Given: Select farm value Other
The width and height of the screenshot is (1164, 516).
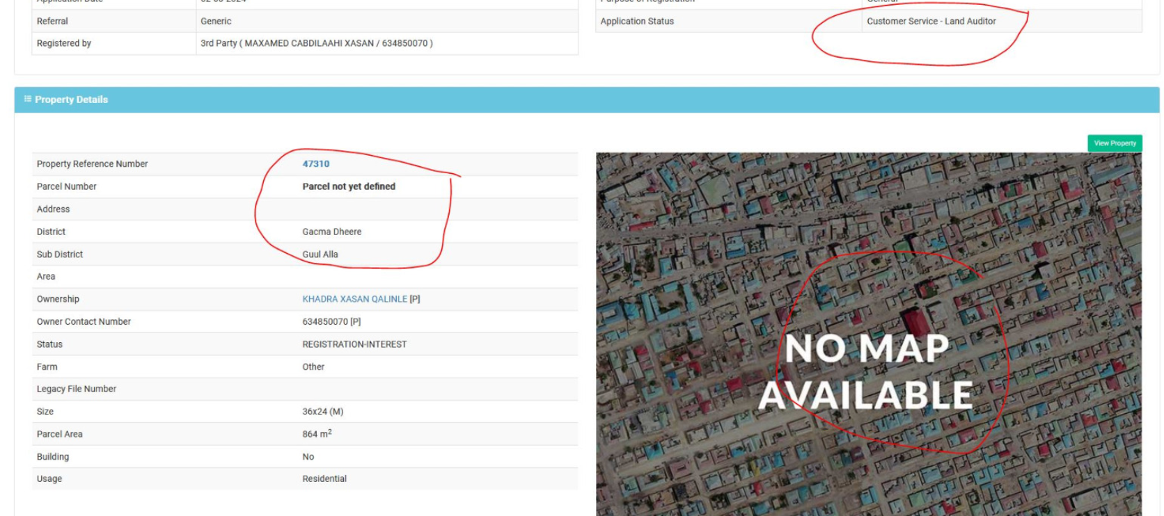Looking at the screenshot, I should tap(313, 367).
